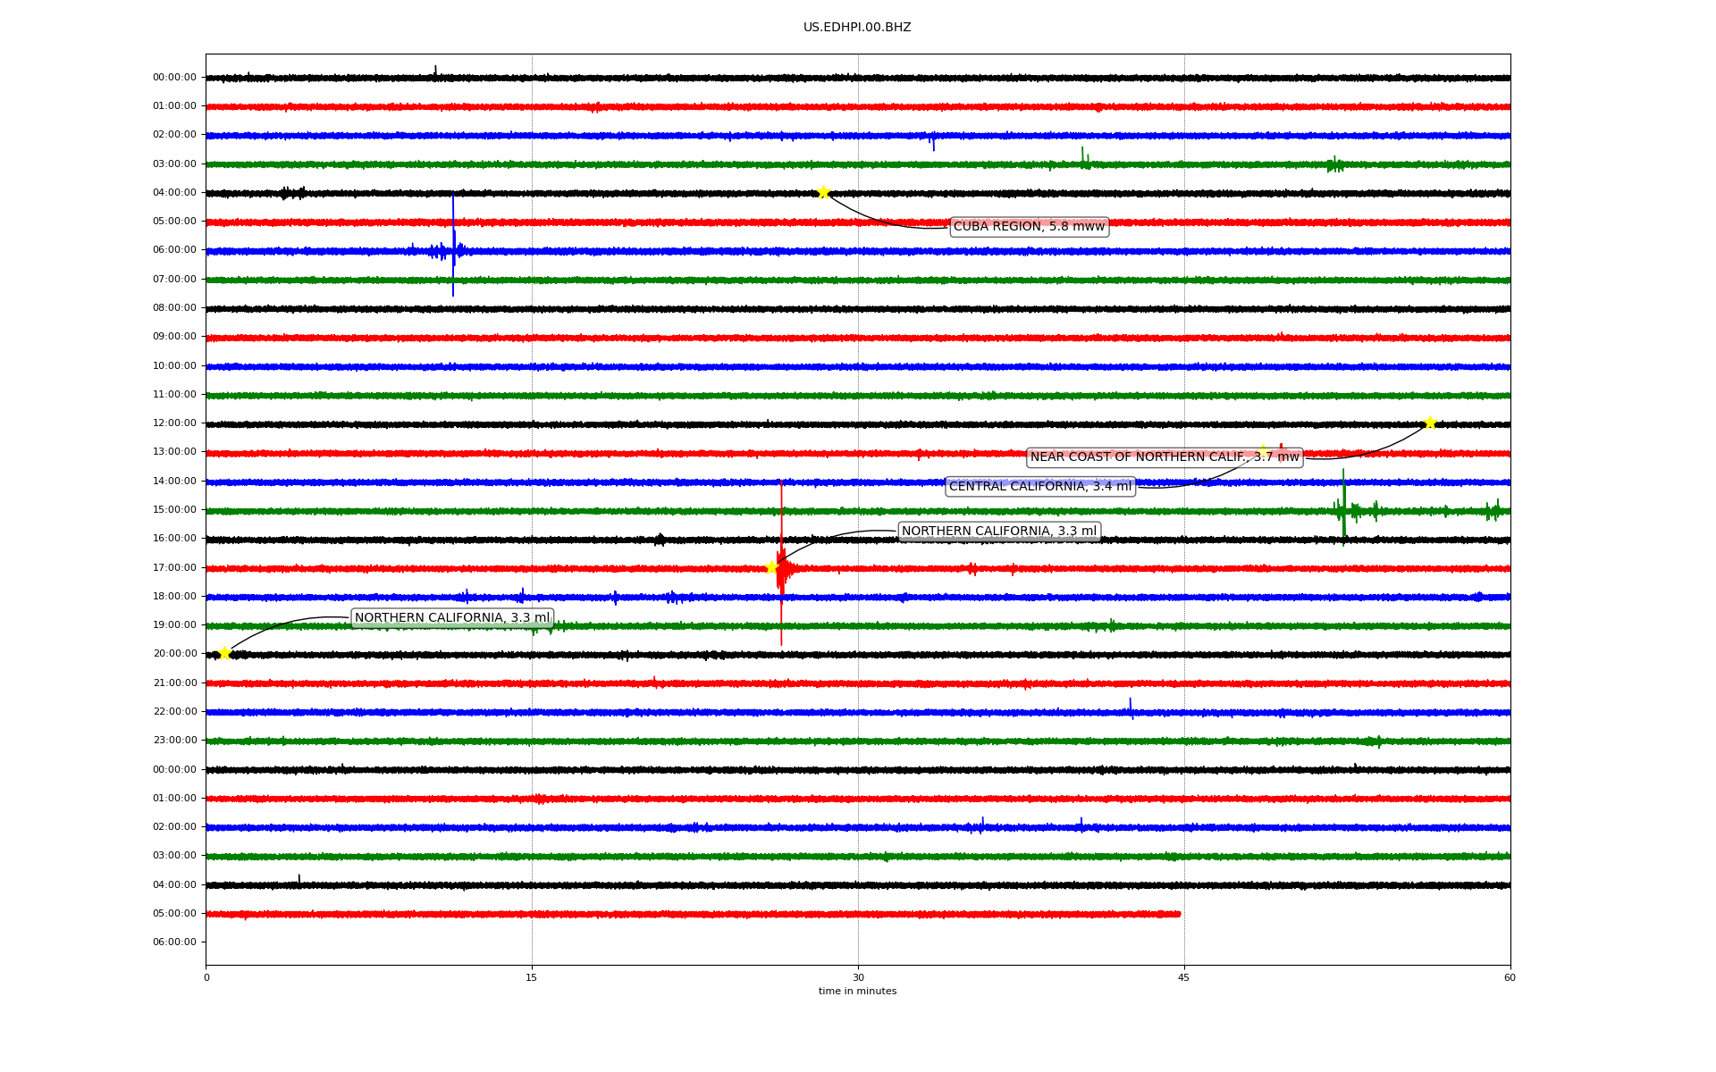
Task: Click the yellow star on the 17:00:00 trace
Action: tap(771, 567)
